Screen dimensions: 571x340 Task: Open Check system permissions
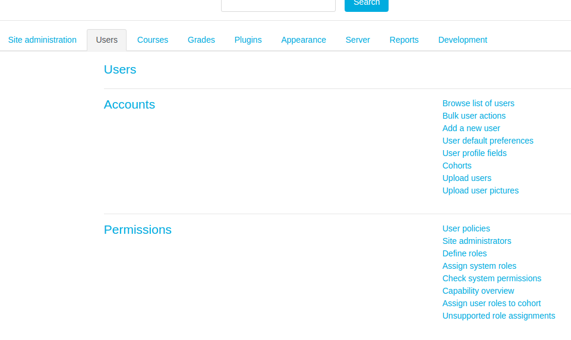[x=491, y=278]
